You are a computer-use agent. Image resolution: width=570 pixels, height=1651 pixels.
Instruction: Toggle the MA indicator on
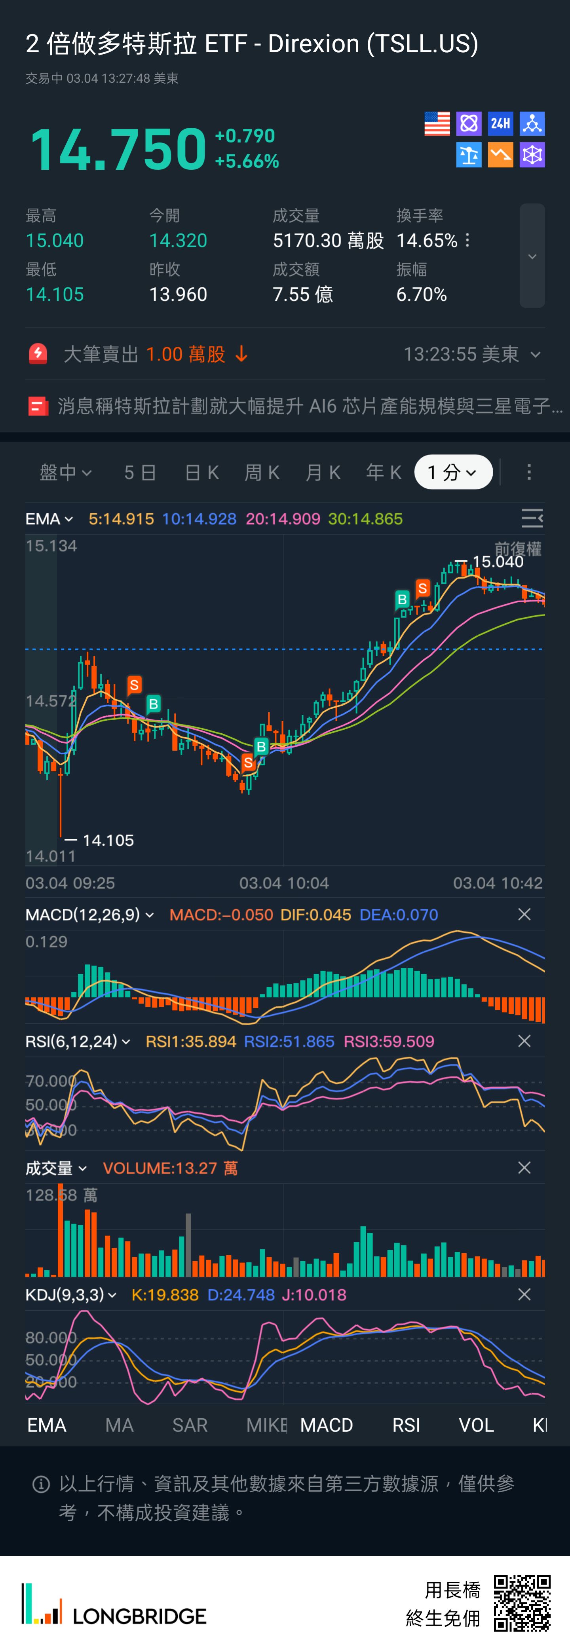119,1425
